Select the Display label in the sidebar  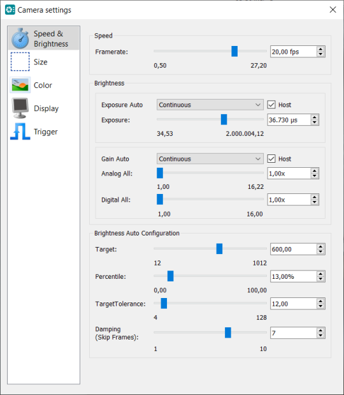[47, 108]
